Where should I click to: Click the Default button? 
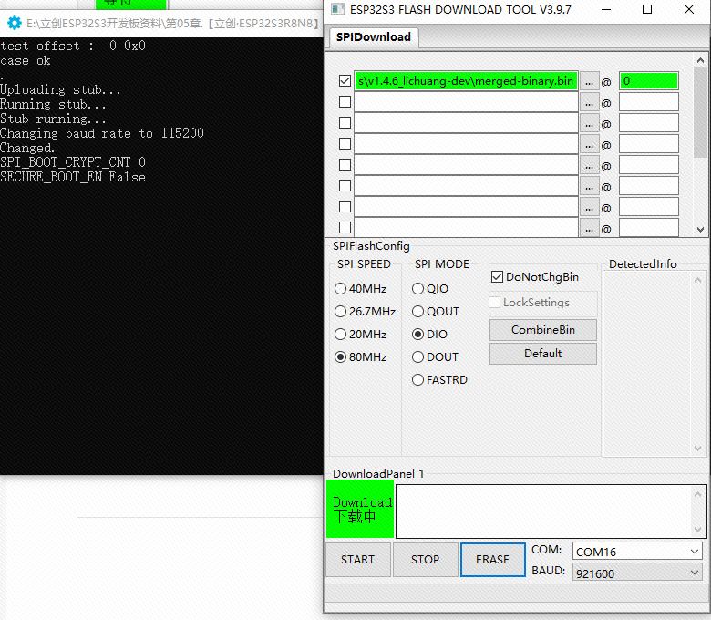click(x=542, y=354)
